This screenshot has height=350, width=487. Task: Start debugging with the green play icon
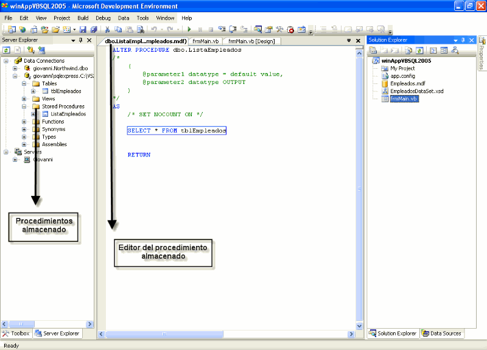[x=189, y=29]
